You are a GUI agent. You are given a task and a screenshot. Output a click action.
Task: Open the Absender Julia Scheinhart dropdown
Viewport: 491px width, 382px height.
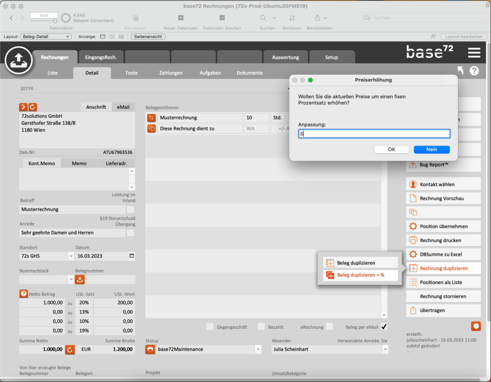[x=385, y=349]
